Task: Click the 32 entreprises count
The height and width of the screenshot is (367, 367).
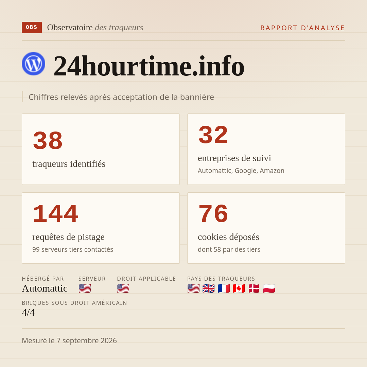Action: pos(213,135)
